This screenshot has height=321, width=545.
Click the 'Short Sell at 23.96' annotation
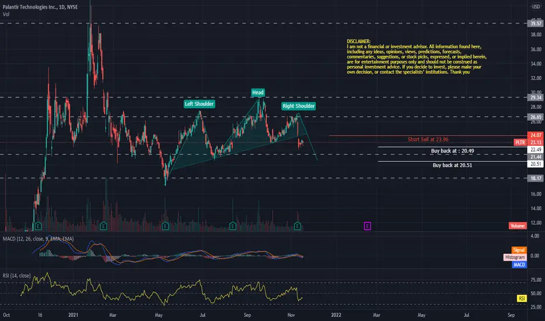(x=428, y=139)
